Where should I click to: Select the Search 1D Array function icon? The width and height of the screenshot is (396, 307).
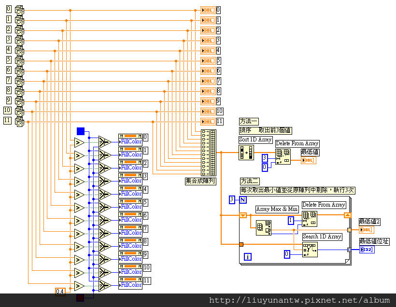coord(310,250)
